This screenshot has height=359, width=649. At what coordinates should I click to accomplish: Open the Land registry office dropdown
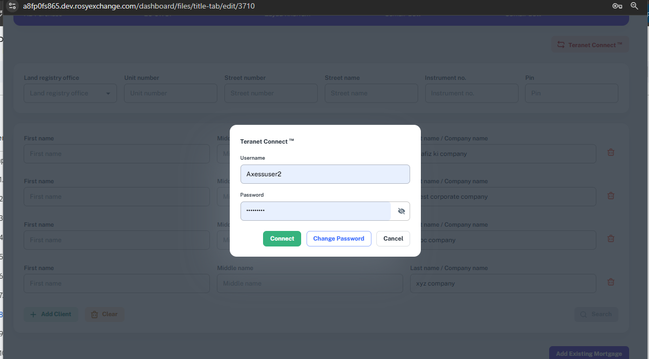[70, 93]
